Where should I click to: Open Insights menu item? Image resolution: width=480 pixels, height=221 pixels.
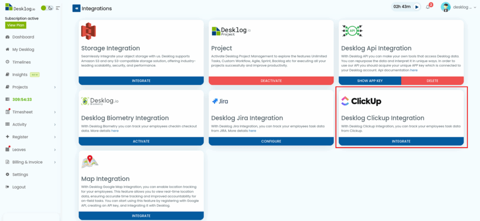tap(20, 74)
